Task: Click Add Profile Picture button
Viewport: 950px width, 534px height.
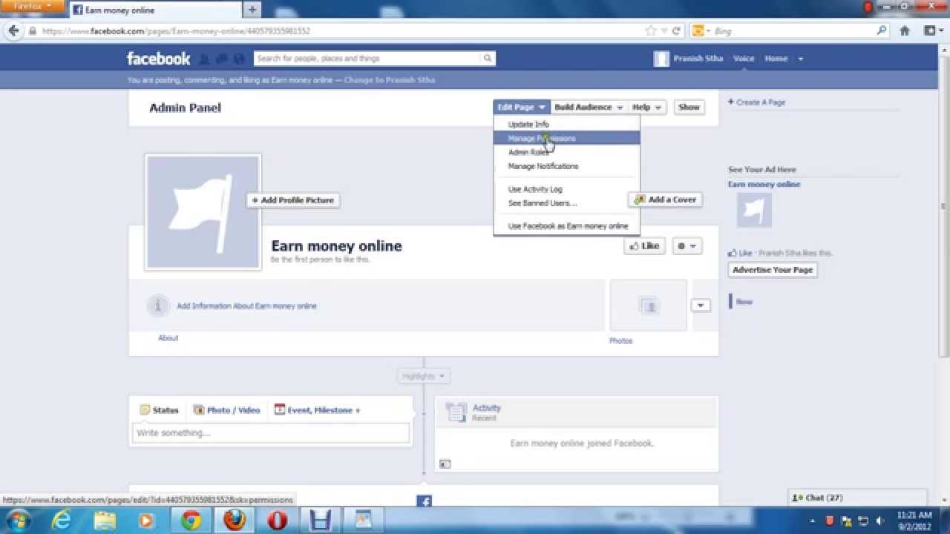Action: click(293, 200)
